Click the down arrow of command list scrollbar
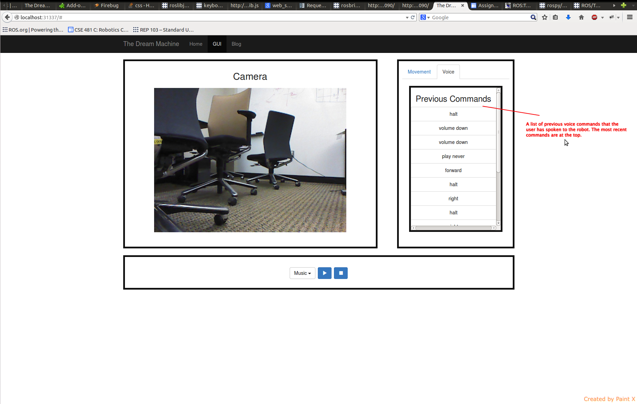The image size is (637, 404). pos(498,223)
